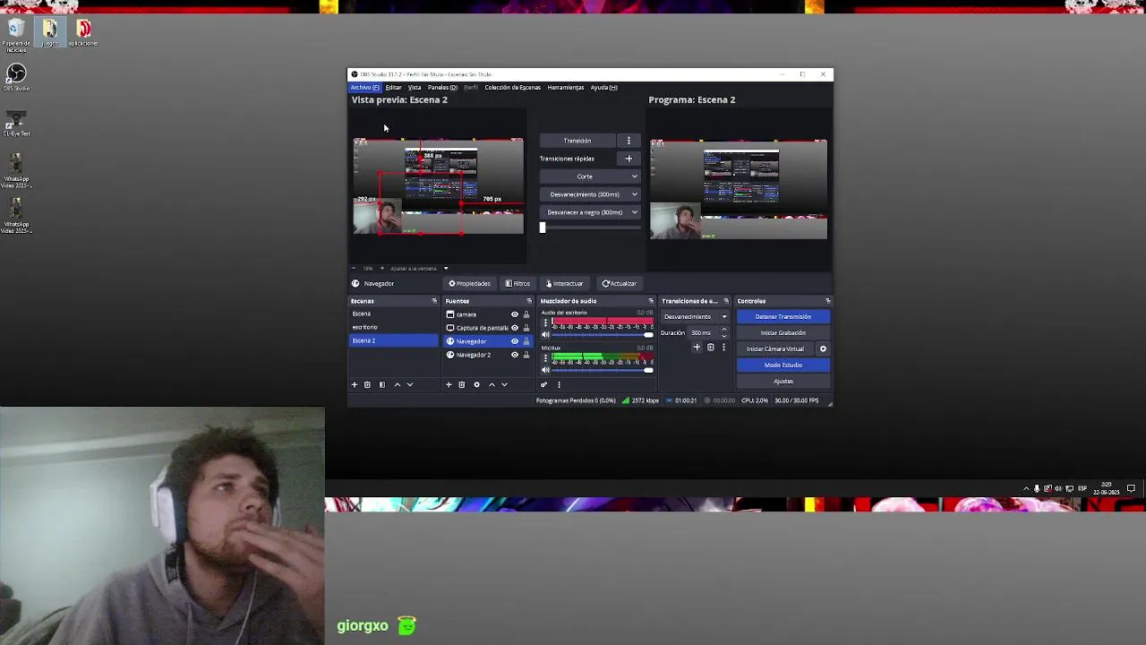
Task: Open the Vista menu
Action: (415, 87)
